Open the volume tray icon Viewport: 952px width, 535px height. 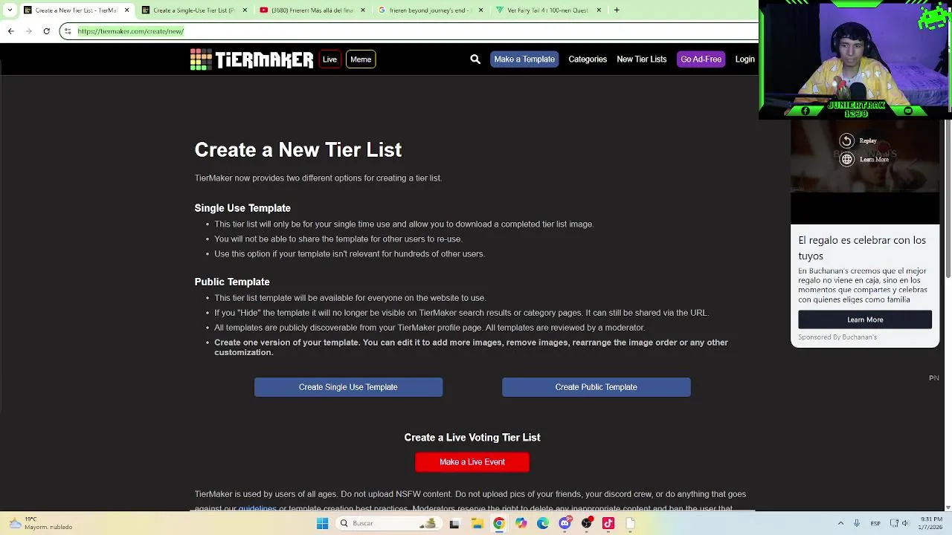pyautogui.click(x=905, y=523)
